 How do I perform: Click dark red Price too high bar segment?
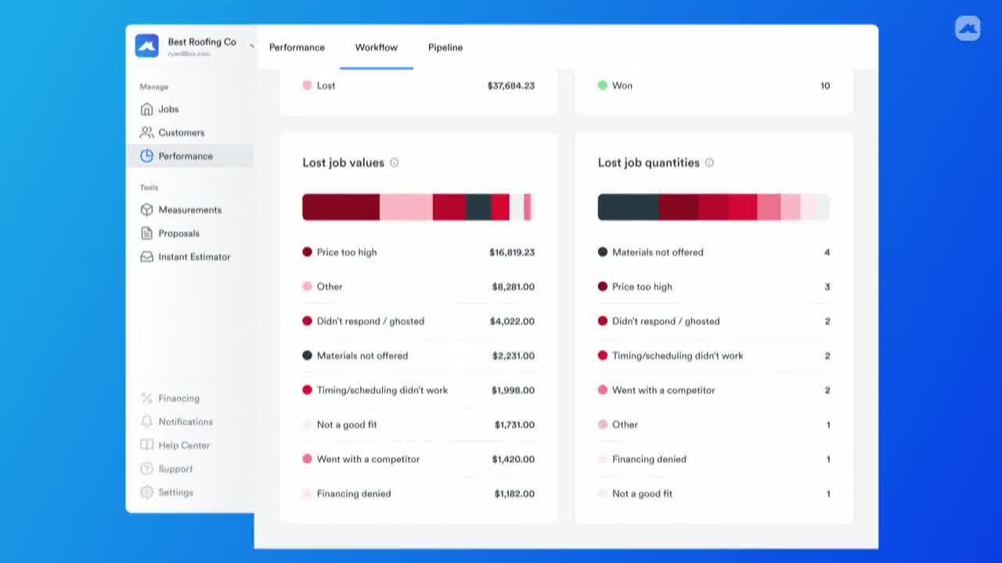[341, 207]
